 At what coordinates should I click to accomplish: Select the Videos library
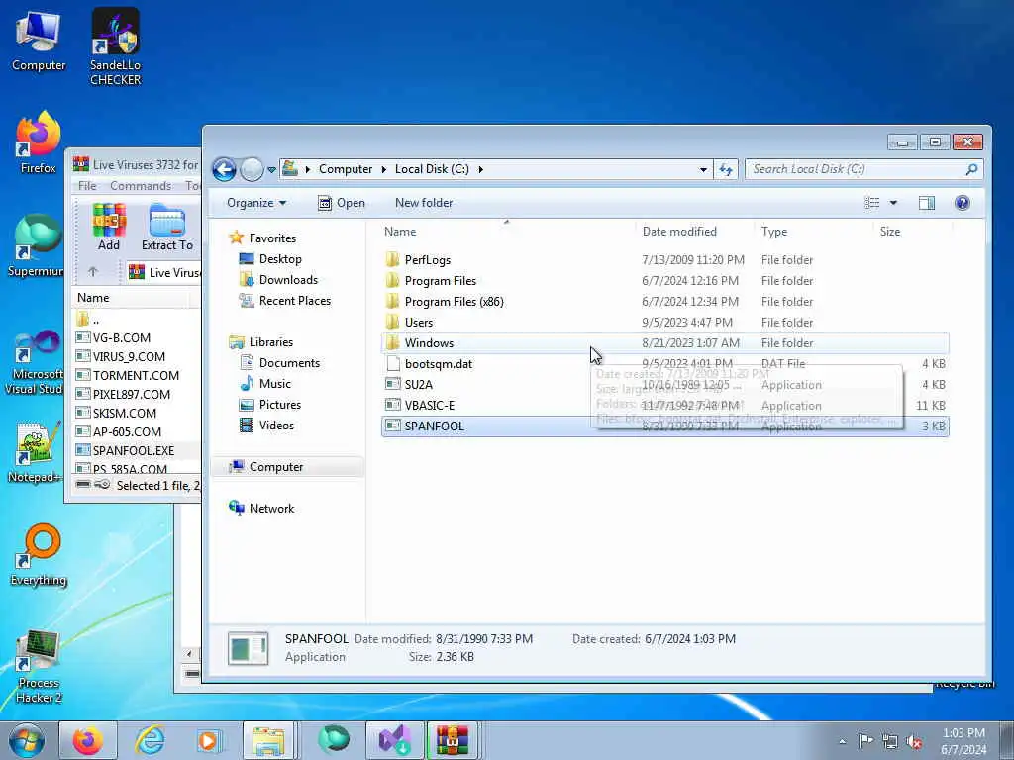click(x=276, y=426)
